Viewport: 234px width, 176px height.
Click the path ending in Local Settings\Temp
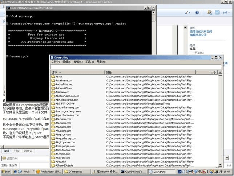pyautogui.click(x=138, y=104)
